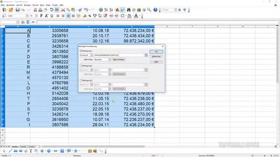Open the Stars shapes tool
Viewport: 280px width, 157px height.
point(76,151)
